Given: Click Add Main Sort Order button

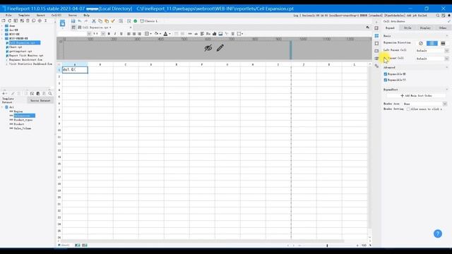Looking at the screenshot, I should click(416, 96).
